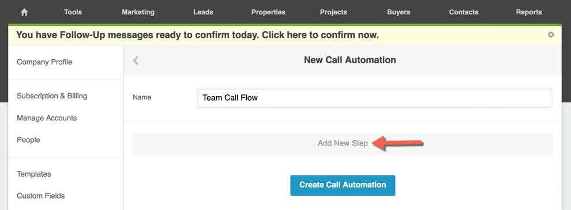
Task: Click the Create Call Automation button
Action: pos(343,185)
